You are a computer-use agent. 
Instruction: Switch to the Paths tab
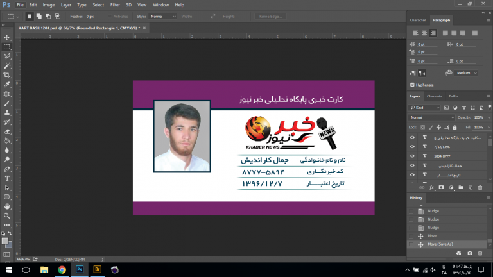(453, 96)
